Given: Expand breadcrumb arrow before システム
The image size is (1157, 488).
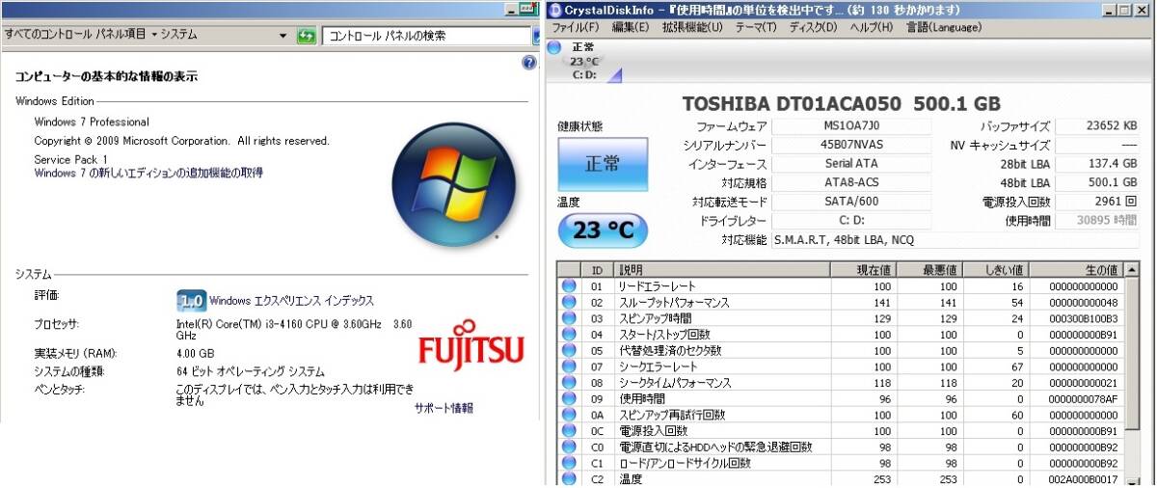Looking at the screenshot, I should click(x=154, y=35).
